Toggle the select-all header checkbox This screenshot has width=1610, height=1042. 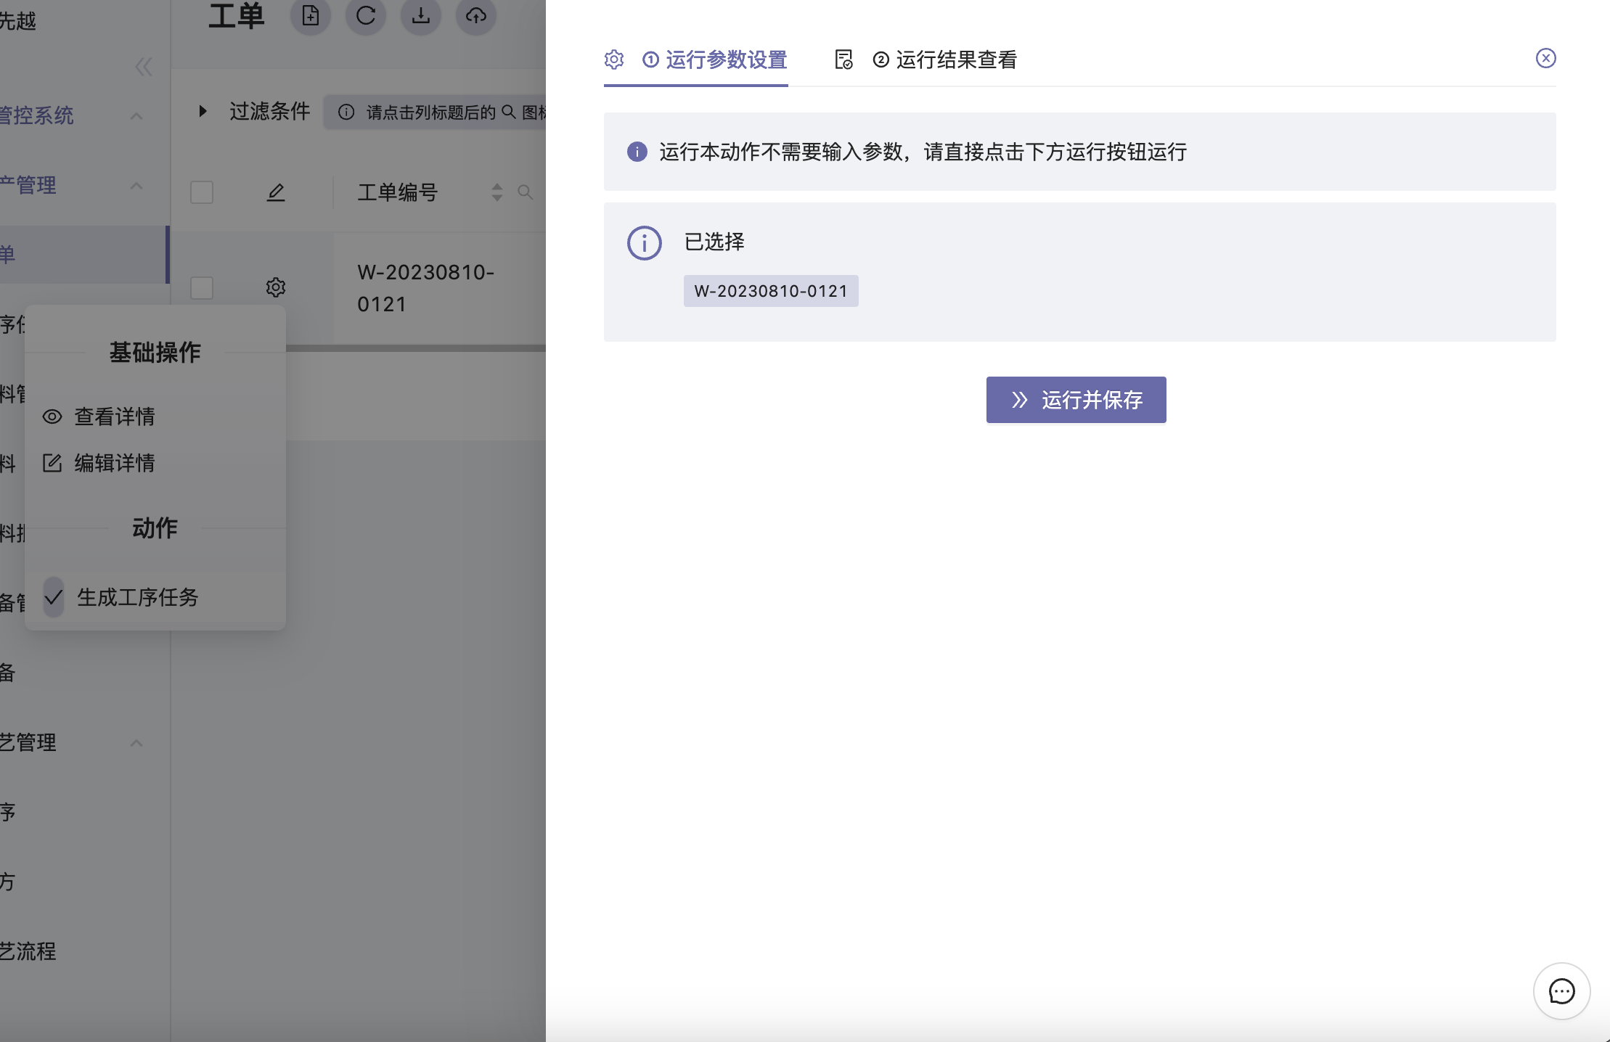[x=202, y=192]
